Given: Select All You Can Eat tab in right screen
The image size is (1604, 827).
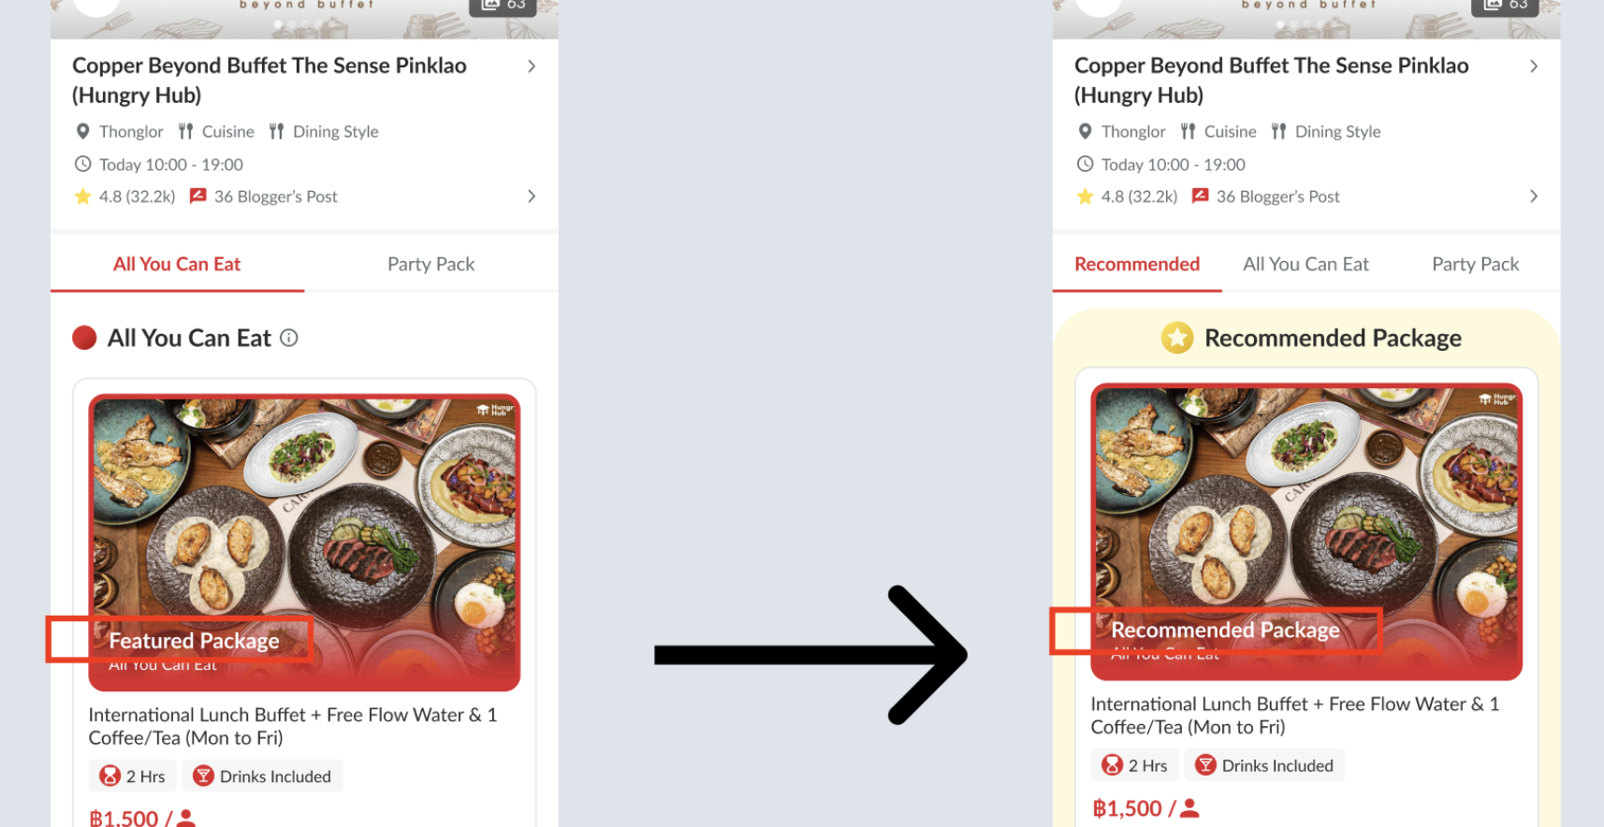Looking at the screenshot, I should (x=1305, y=264).
